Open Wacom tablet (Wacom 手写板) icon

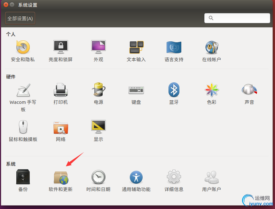click(23, 90)
